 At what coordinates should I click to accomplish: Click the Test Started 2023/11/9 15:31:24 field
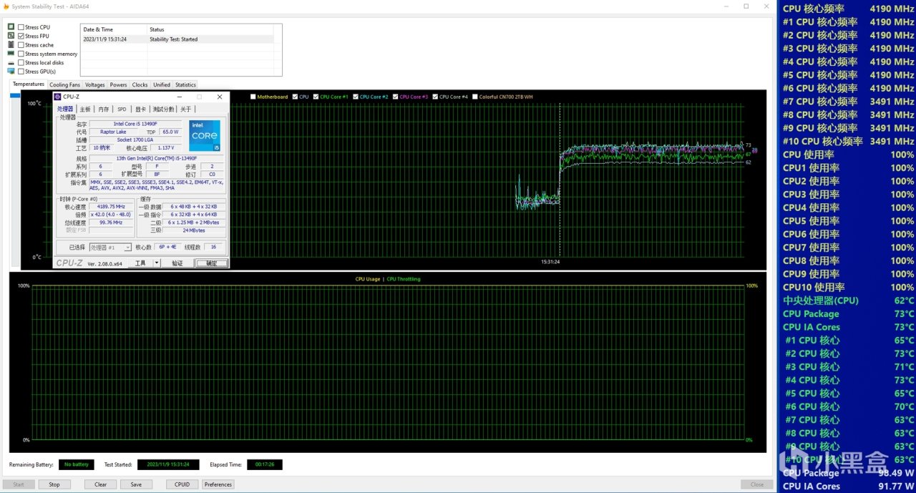(168, 464)
